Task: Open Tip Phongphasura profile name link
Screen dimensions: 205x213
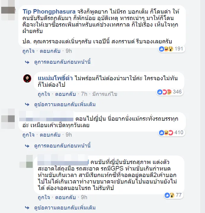Action: 49,12
